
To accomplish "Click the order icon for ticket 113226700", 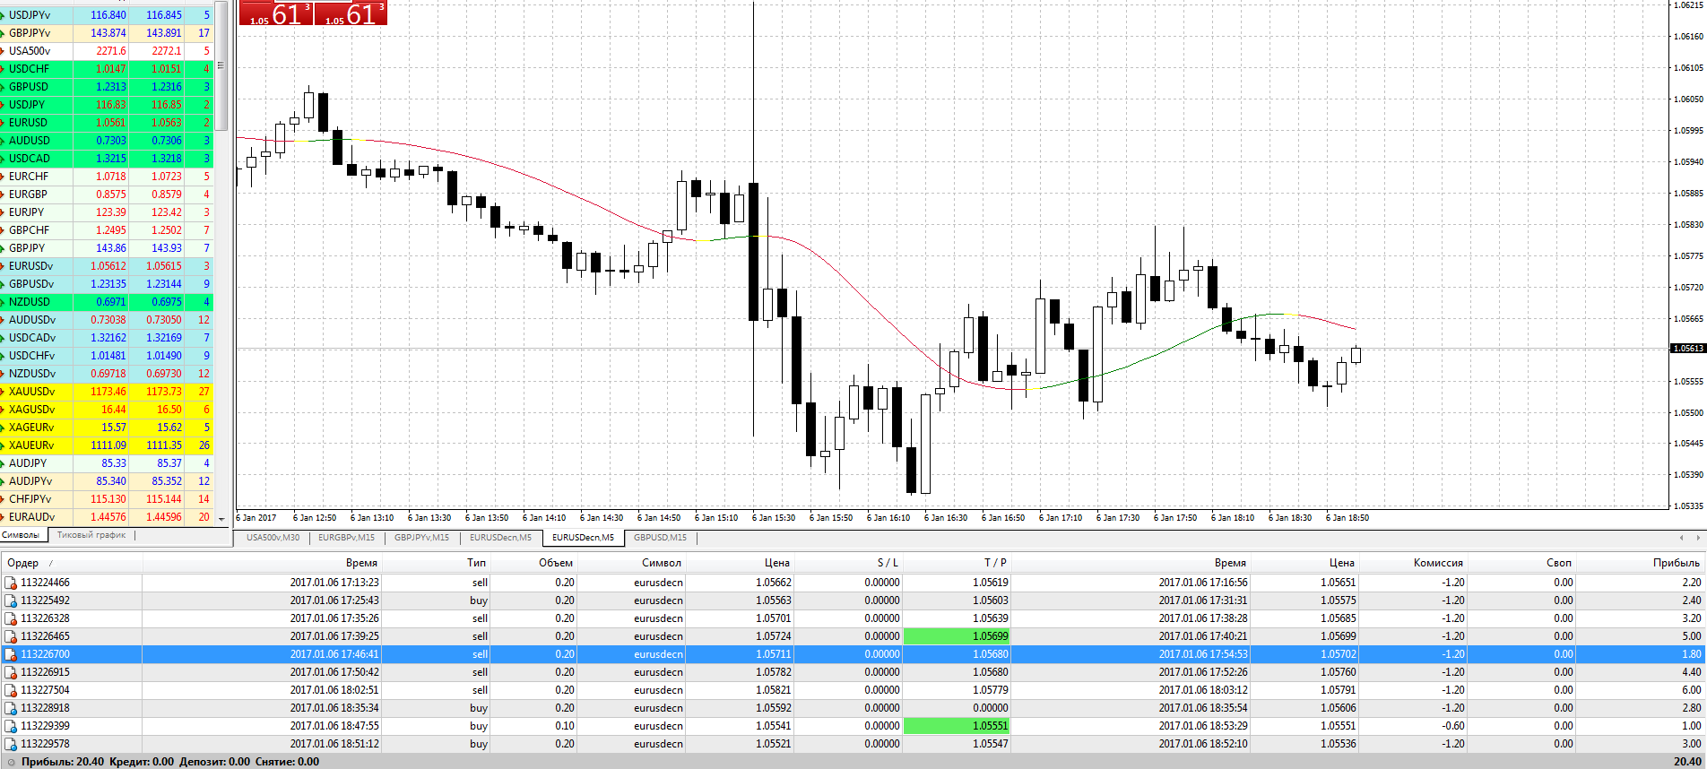I will [11, 654].
